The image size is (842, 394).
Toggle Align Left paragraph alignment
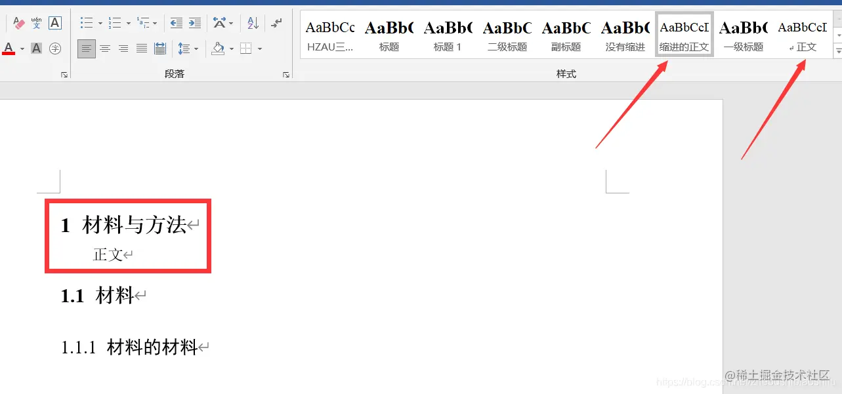coord(86,49)
